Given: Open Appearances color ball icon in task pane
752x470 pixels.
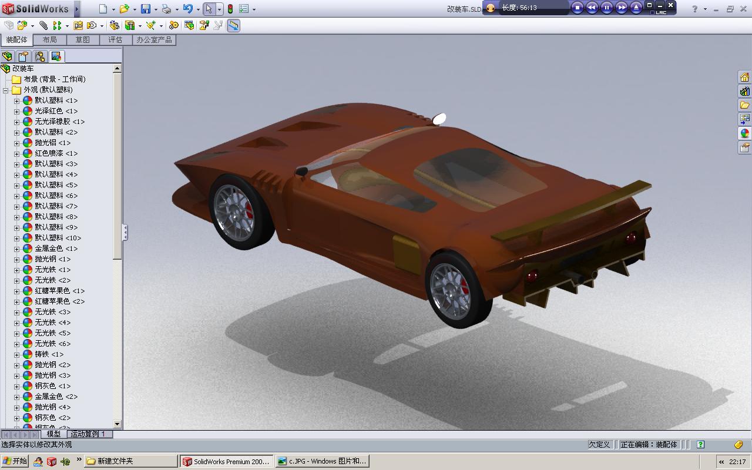Looking at the screenshot, I should click(x=744, y=133).
